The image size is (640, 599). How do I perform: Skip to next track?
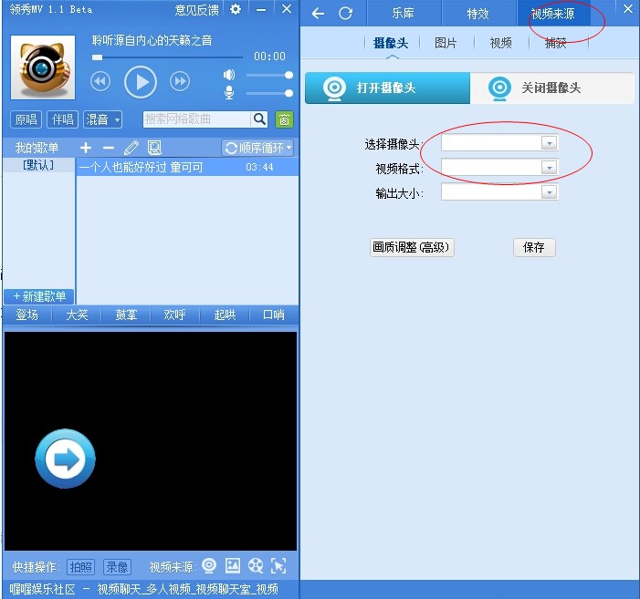tap(180, 81)
